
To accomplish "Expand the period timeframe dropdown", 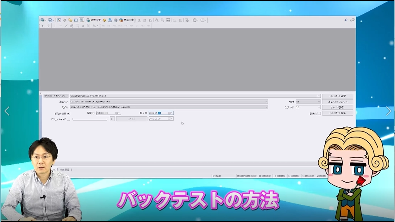I will [319, 102].
